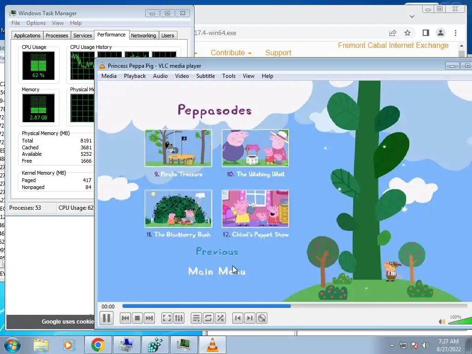
Task: Open Task Manager File menu
Action: tap(16, 23)
